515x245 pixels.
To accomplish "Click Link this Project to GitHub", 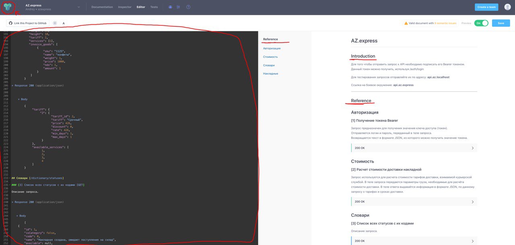I will tap(28, 23).
